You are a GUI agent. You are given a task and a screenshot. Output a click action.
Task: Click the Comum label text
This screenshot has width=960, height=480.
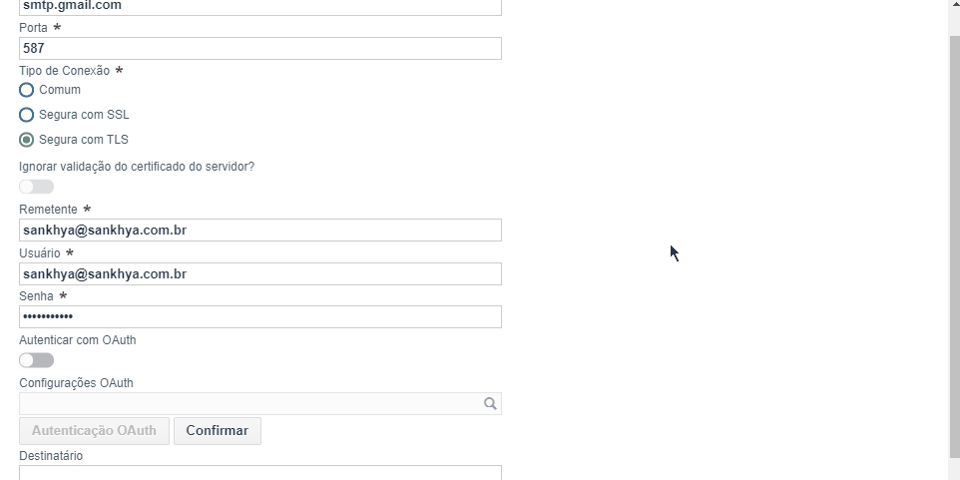(60, 90)
